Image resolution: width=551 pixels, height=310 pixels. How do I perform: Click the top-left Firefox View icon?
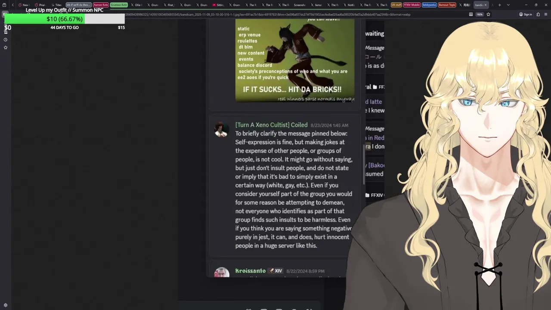pyautogui.click(x=4, y=5)
